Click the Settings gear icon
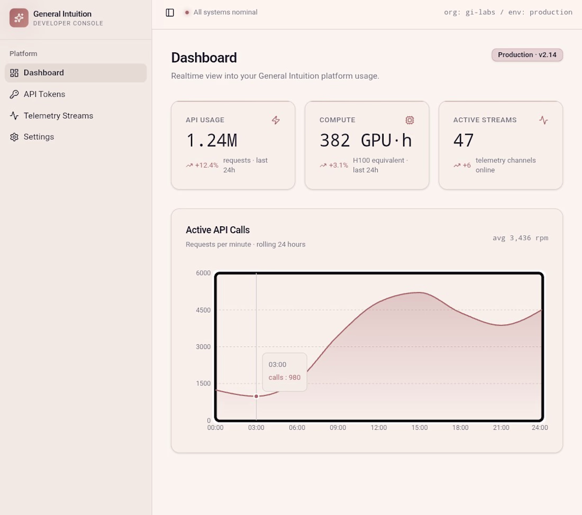Image resolution: width=582 pixels, height=515 pixels. tap(14, 137)
